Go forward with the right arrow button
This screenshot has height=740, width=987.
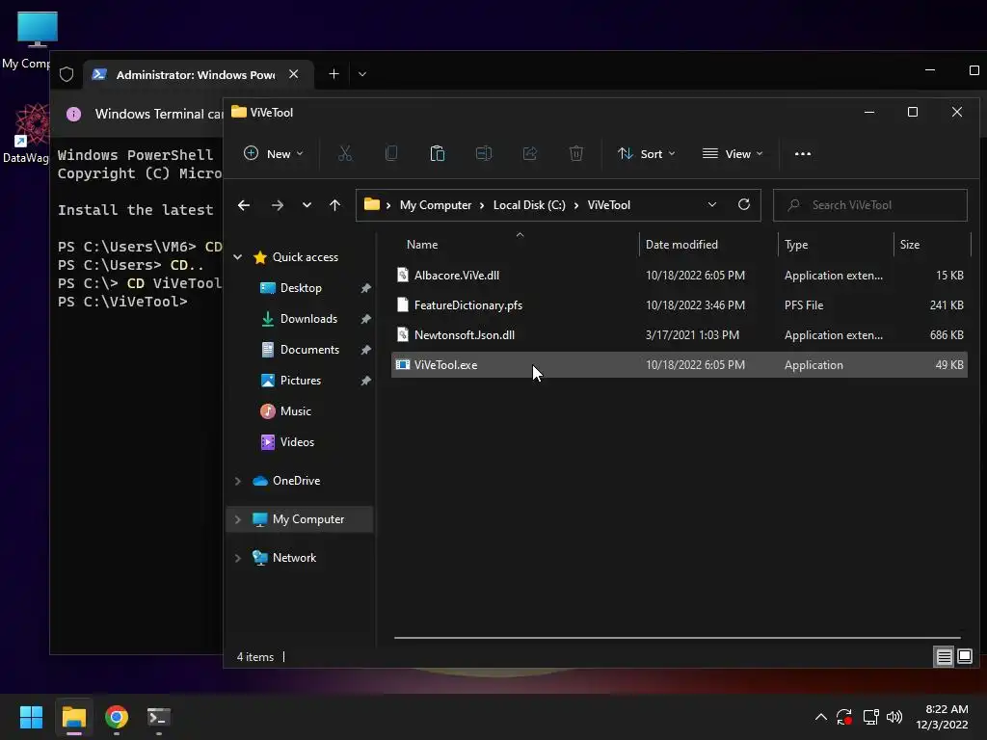tap(277, 205)
